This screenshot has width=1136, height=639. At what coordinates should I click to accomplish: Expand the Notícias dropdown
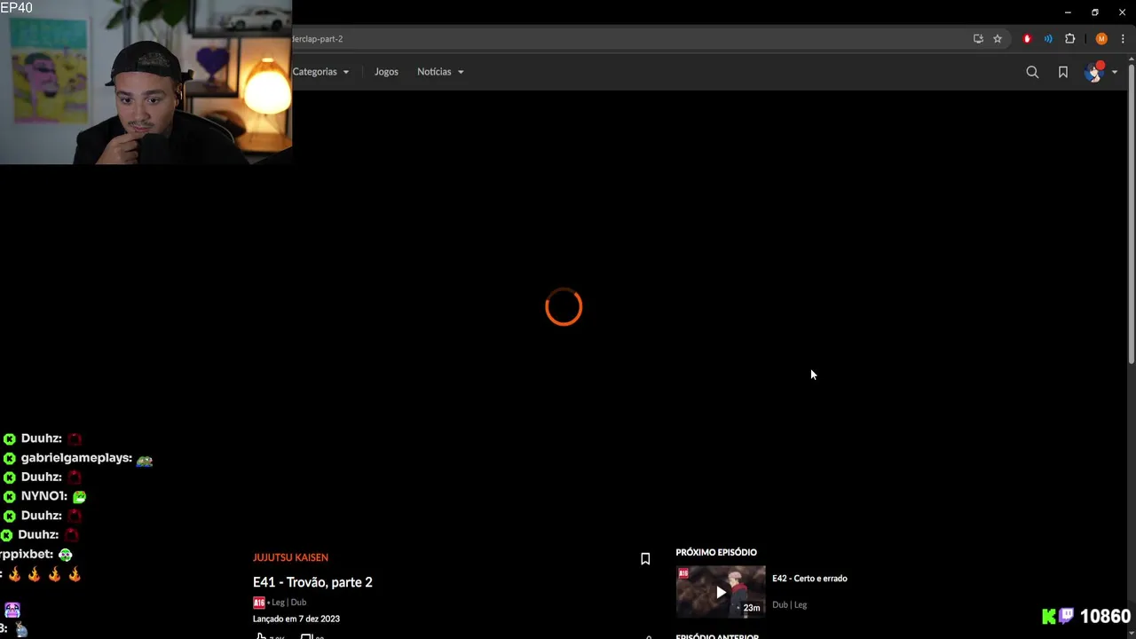click(440, 72)
